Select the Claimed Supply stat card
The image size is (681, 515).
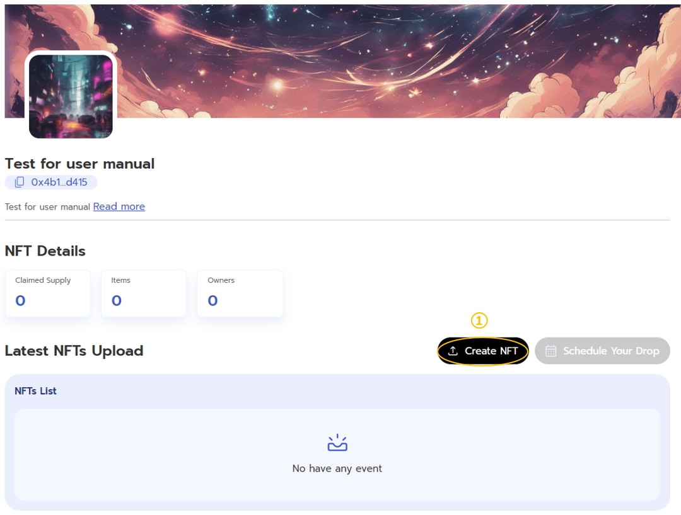[x=48, y=293]
